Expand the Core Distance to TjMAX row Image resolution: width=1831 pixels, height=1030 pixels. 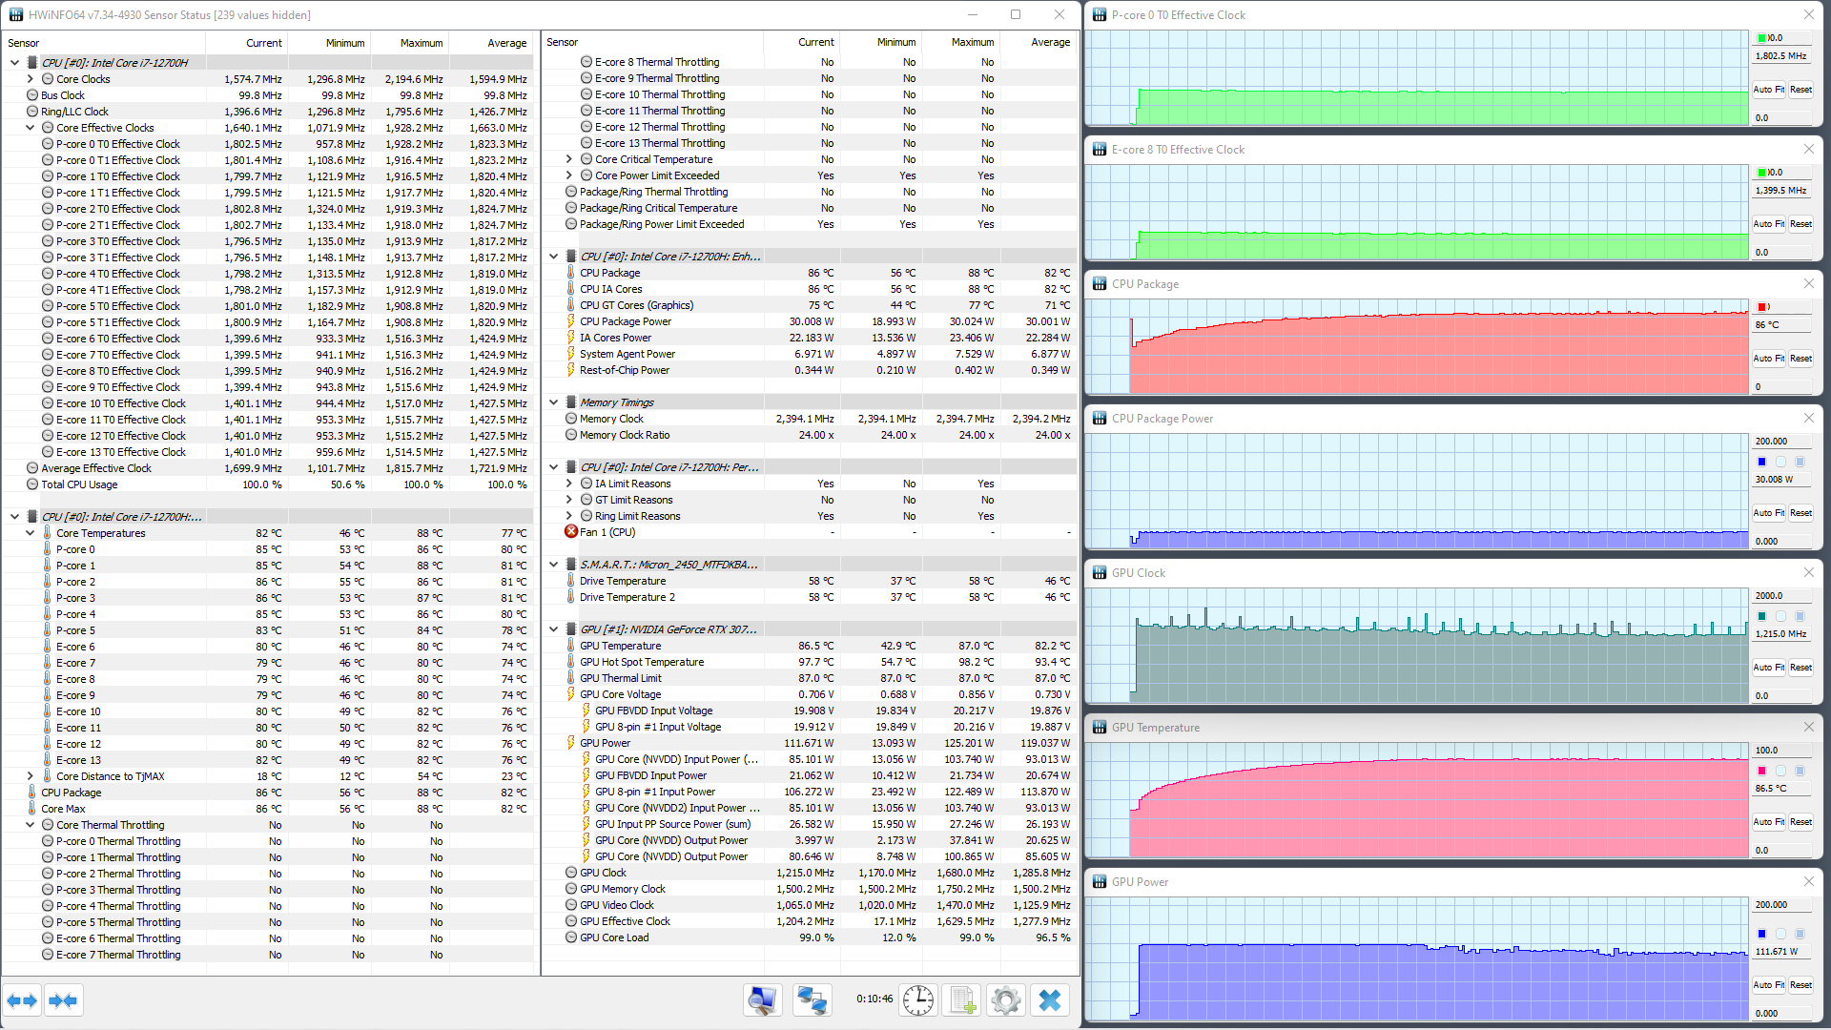(x=31, y=776)
